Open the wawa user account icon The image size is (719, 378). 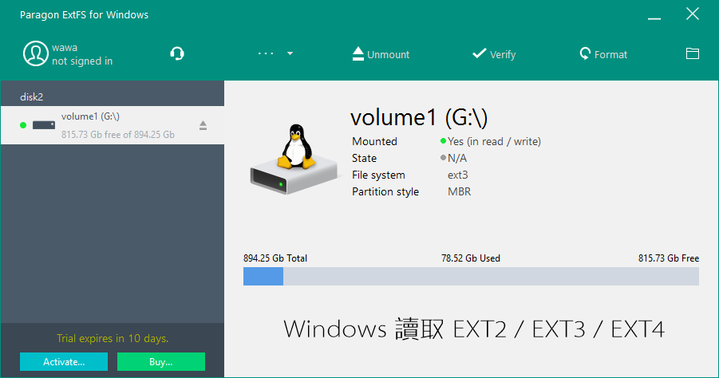pos(35,53)
